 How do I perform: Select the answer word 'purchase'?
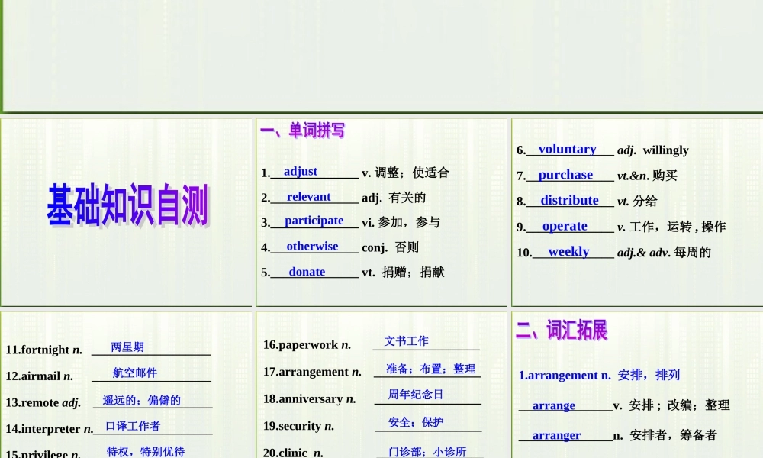[x=565, y=175]
